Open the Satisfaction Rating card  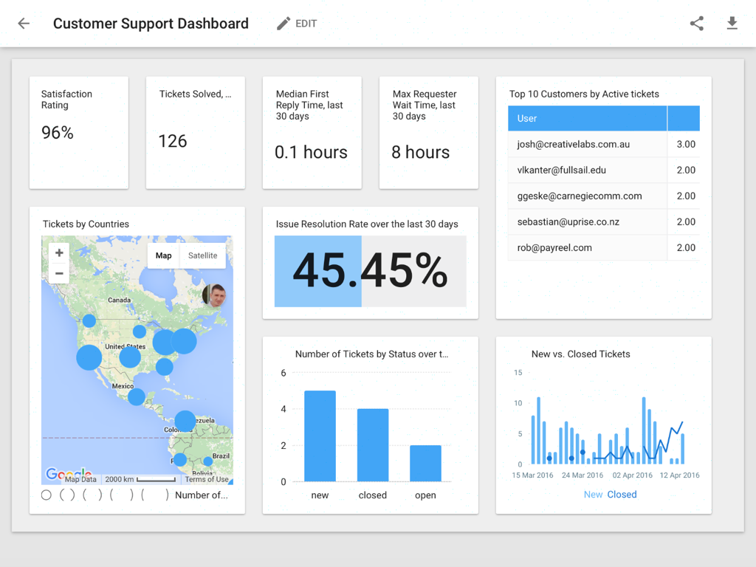tap(78, 132)
